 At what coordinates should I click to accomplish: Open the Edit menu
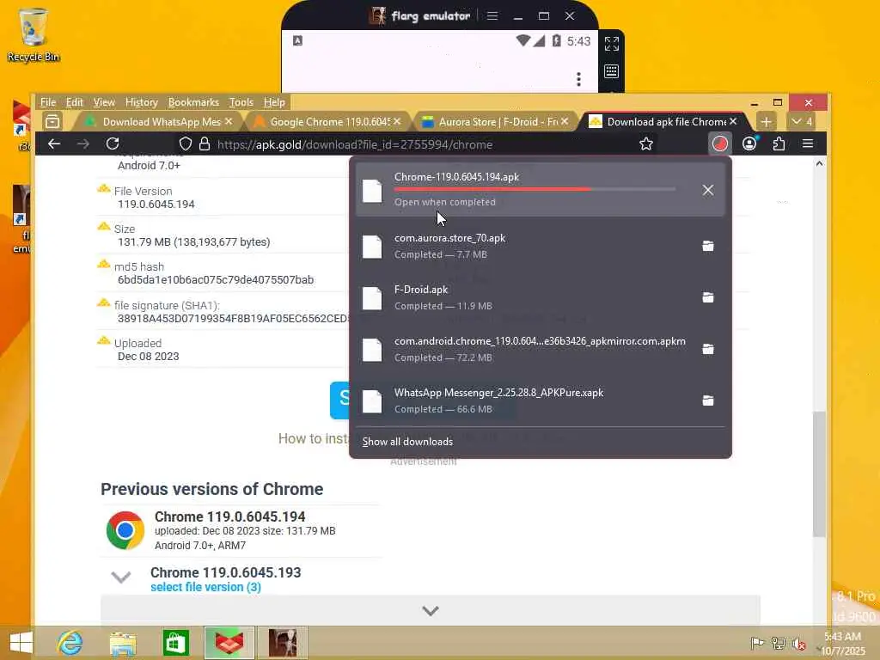(x=74, y=102)
